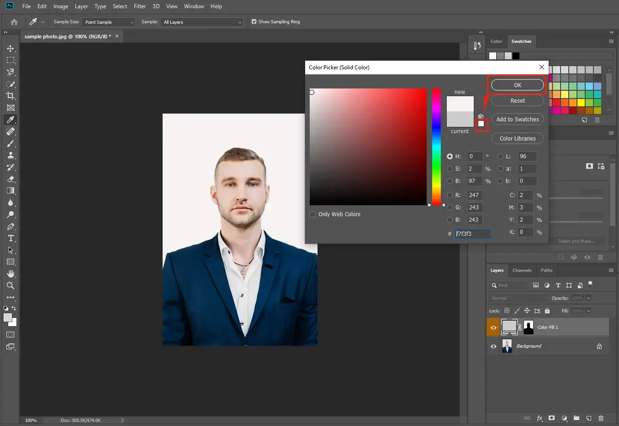Open the Sample Size dropdown
The image size is (619, 426).
click(x=109, y=22)
